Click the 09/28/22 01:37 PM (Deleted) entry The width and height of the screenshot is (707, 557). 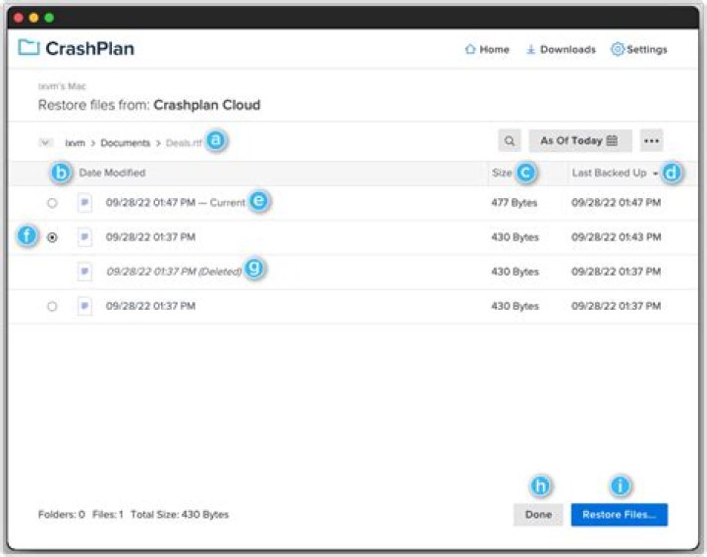coord(174,272)
